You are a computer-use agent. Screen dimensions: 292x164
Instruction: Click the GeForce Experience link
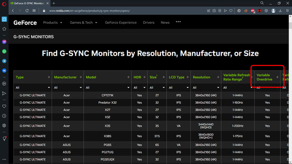pos(121,23)
